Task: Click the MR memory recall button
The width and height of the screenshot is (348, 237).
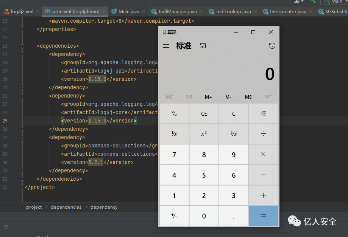Action: (x=189, y=97)
